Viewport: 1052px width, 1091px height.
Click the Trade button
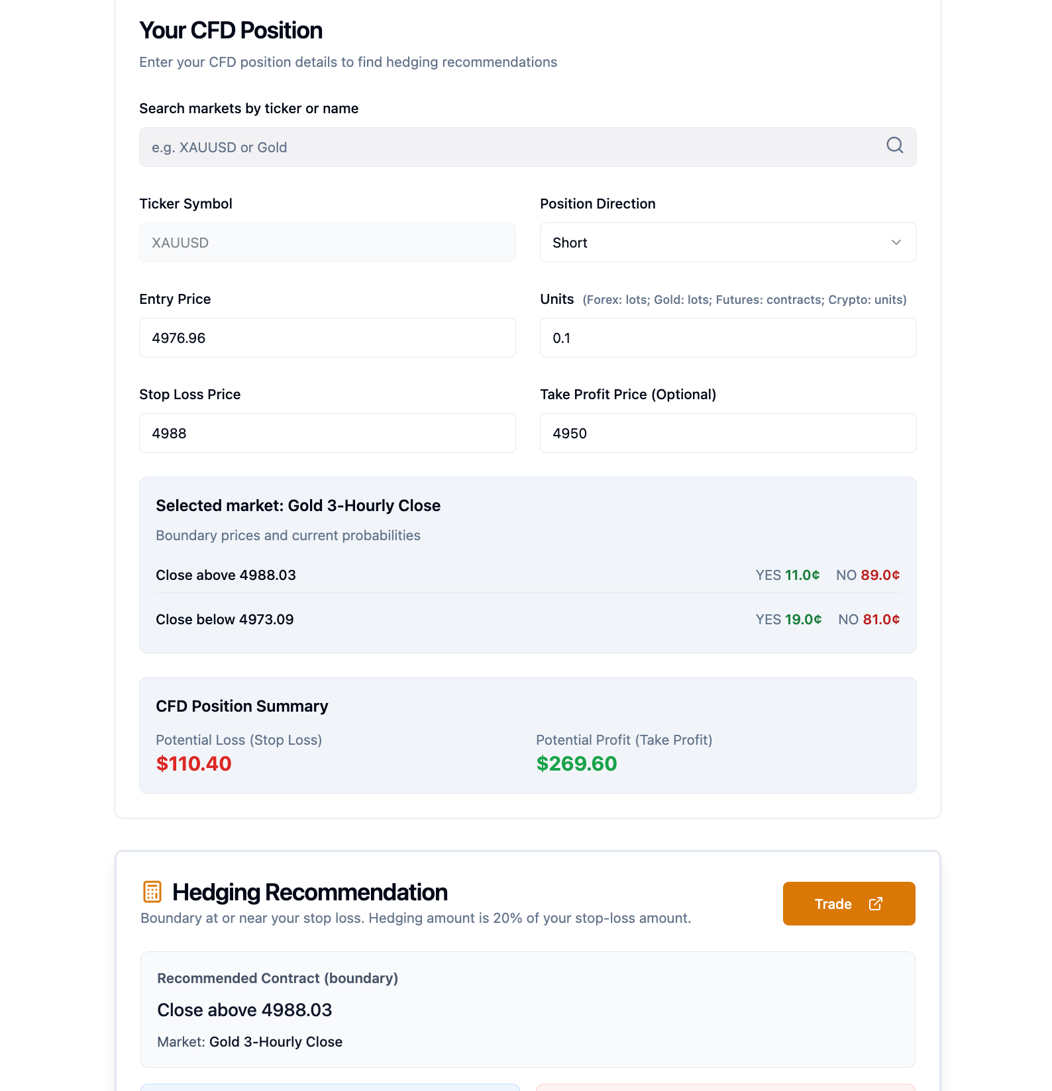coord(849,903)
